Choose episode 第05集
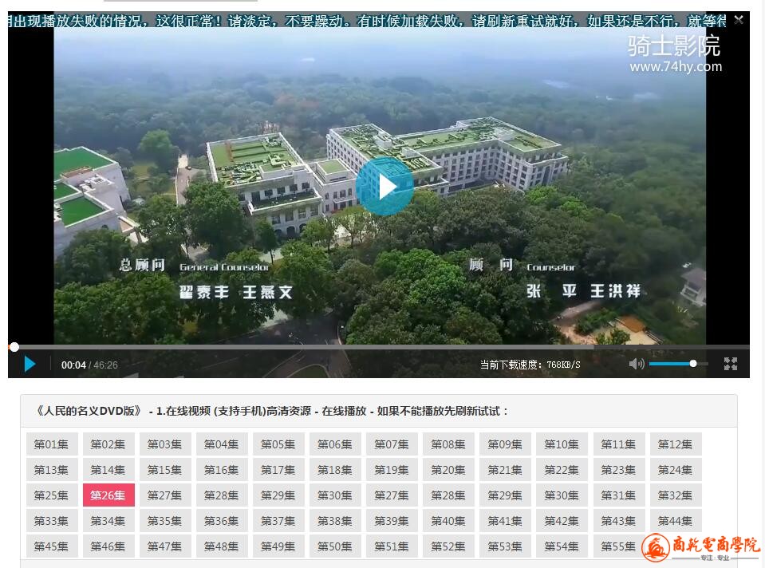 pyautogui.click(x=278, y=444)
